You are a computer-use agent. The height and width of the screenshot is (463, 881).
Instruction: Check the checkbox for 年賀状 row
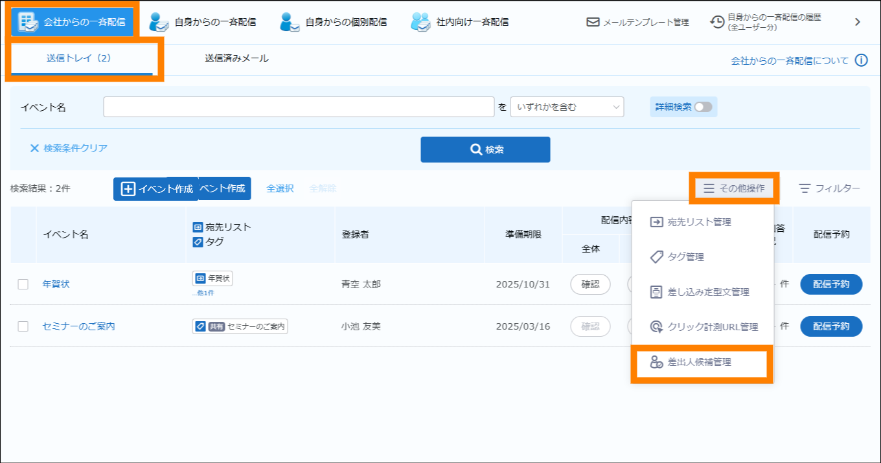tap(23, 284)
